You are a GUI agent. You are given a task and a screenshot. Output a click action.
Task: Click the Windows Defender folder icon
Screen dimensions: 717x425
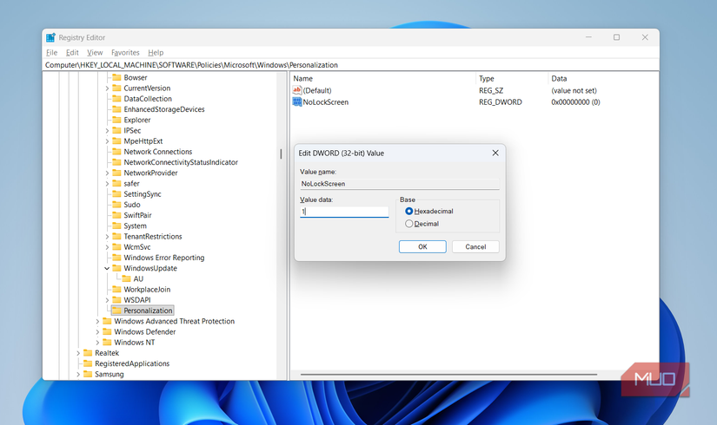point(108,331)
